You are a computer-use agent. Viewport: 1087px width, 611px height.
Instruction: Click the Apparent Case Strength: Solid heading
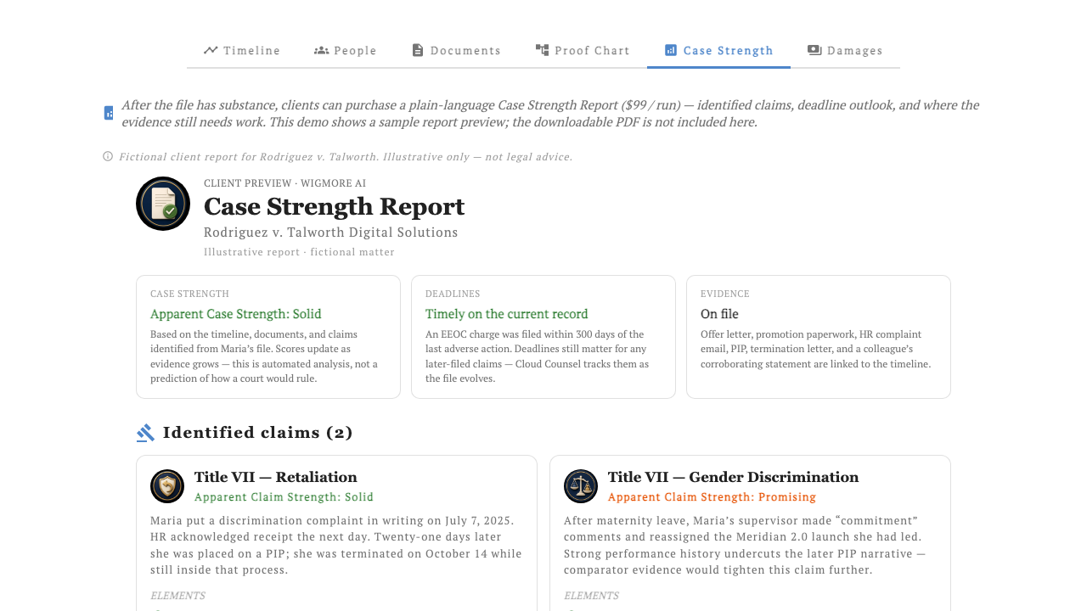tap(236, 314)
